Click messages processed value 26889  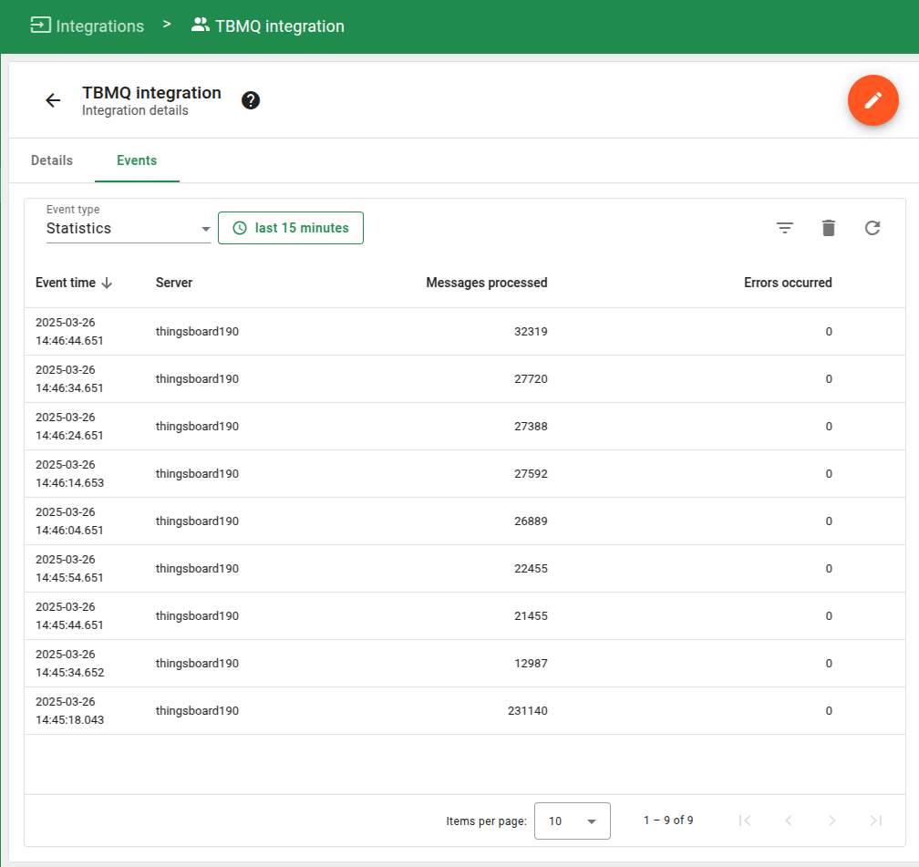tap(531, 521)
